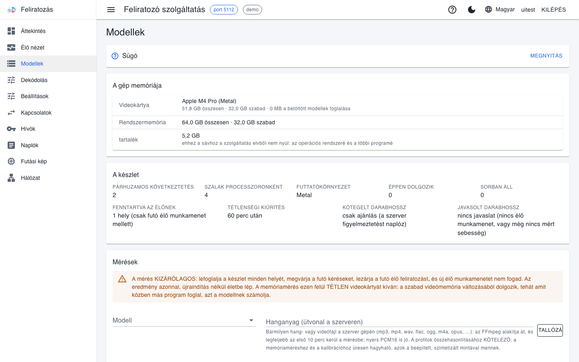Open help via the question mark icon in top bar
579x362 pixels.
(x=452, y=10)
